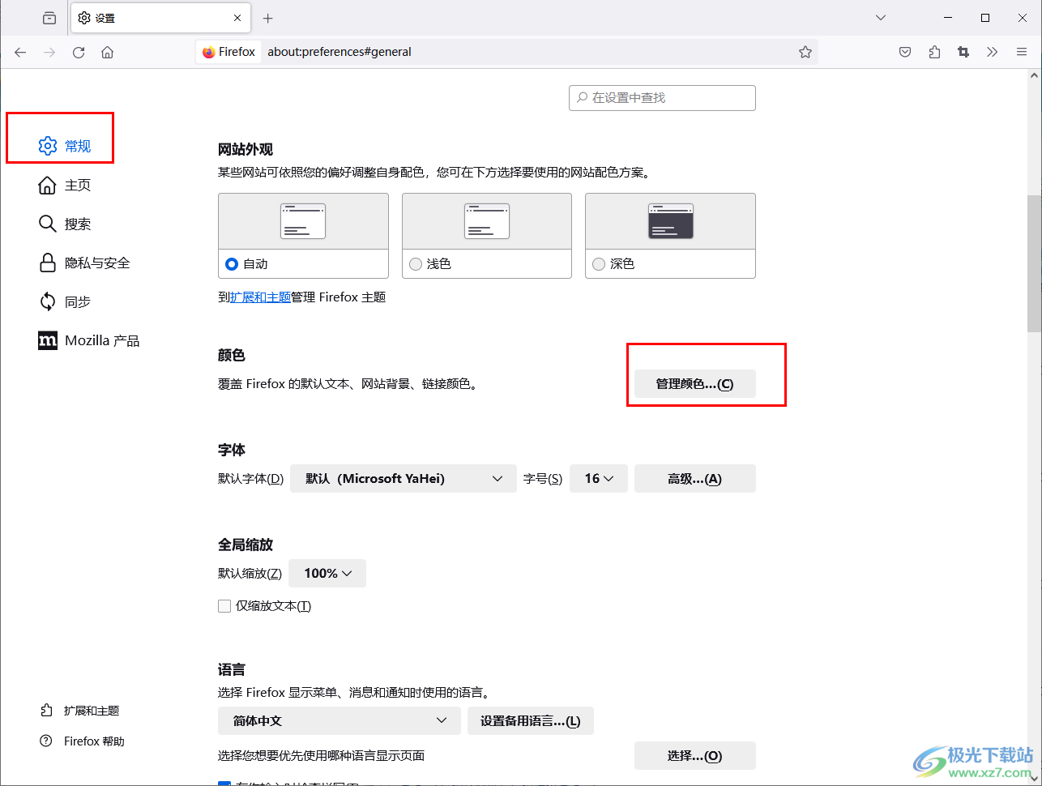
Task: Click the 管理颜色 button
Action: [694, 384]
